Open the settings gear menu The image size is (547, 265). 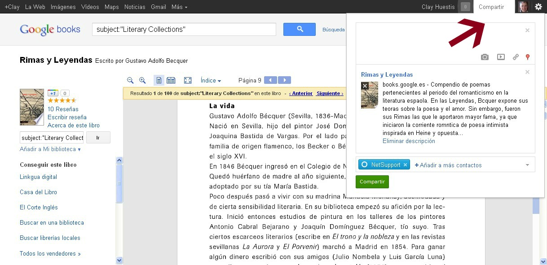(538, 7)
